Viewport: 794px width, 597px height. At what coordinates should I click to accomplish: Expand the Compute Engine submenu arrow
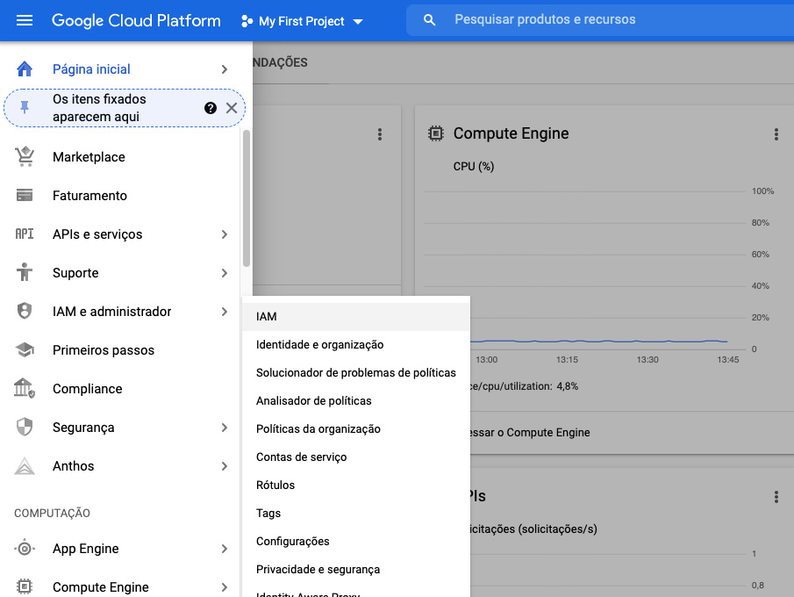[x=225, y=587]
